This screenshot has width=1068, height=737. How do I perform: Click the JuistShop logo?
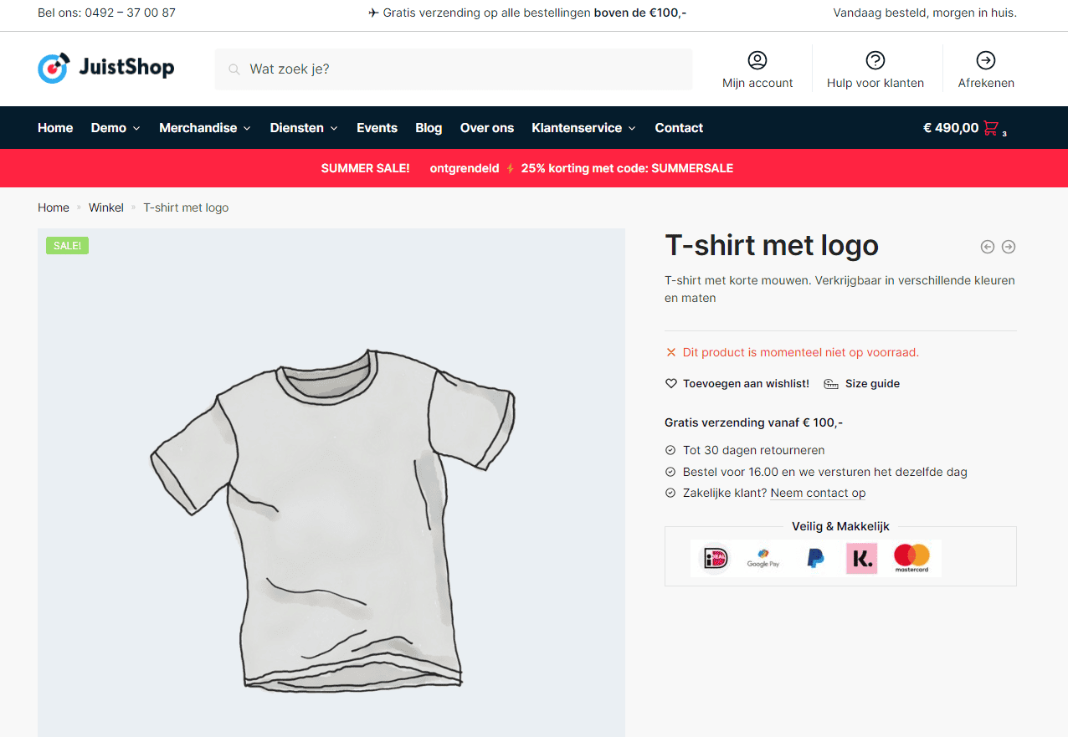click(x=105, y=68)
